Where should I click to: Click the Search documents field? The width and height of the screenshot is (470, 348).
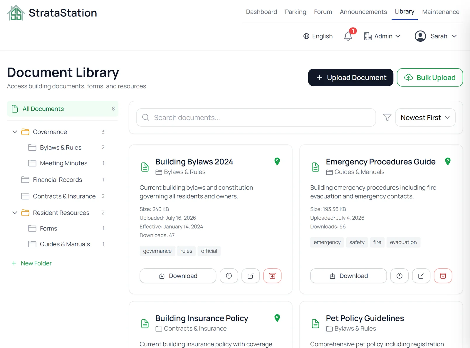click(x=256, y=117)
